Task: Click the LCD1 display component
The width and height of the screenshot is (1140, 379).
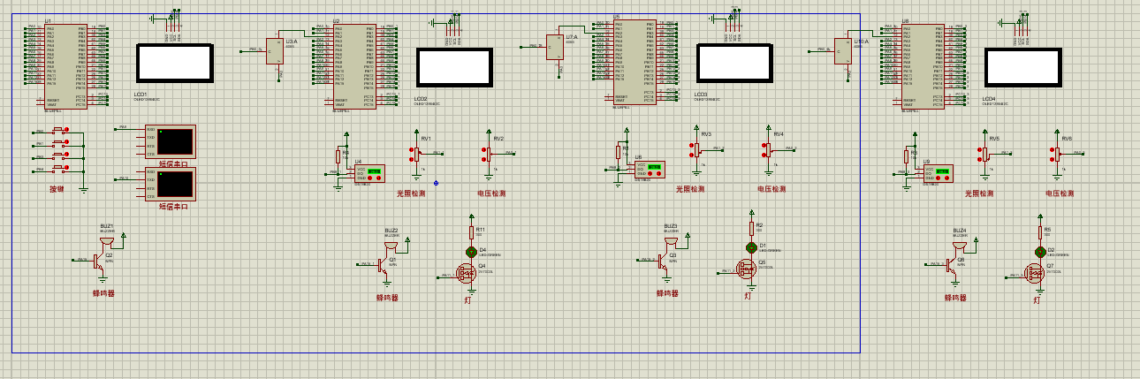Action: pyautogui.click(x=174, y=63)
